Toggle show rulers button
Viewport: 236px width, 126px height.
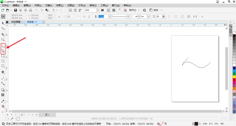(109, 10)
